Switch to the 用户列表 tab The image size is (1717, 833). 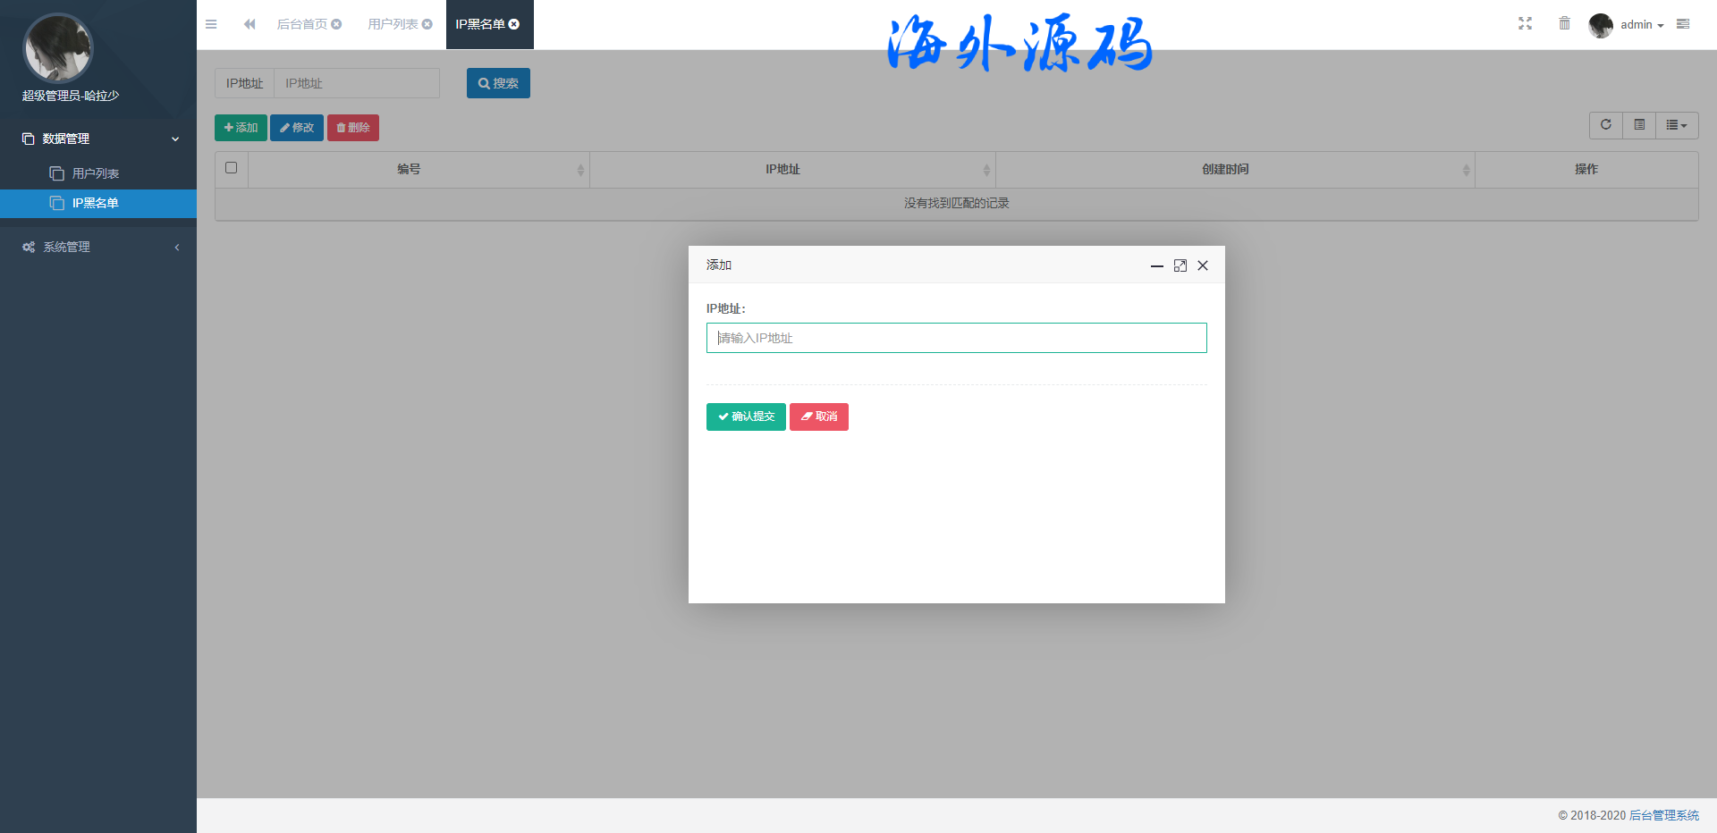[393, 24]
